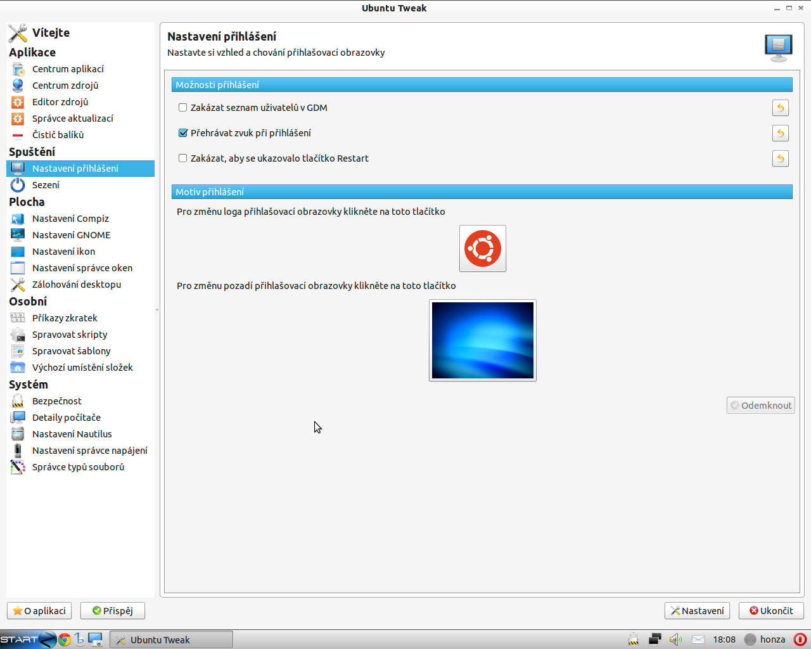Open Správce aktualizací icon

pyautogui.click(x=18, y=119)
